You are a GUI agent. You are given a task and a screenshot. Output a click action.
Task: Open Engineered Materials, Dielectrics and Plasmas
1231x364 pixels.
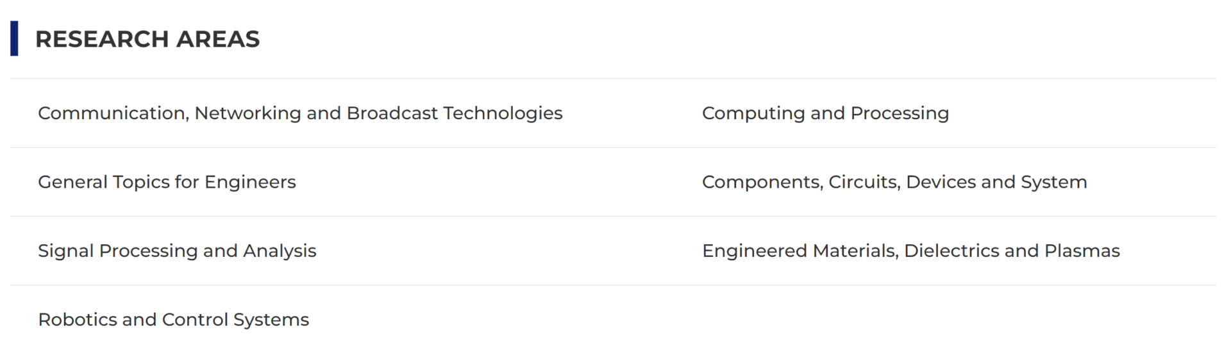tap(910, 251)
